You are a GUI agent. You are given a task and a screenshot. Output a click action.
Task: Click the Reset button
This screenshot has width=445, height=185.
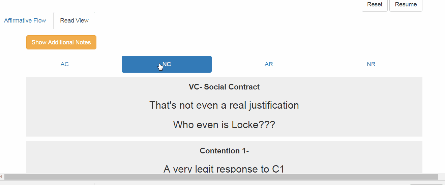tap(375, 5)
